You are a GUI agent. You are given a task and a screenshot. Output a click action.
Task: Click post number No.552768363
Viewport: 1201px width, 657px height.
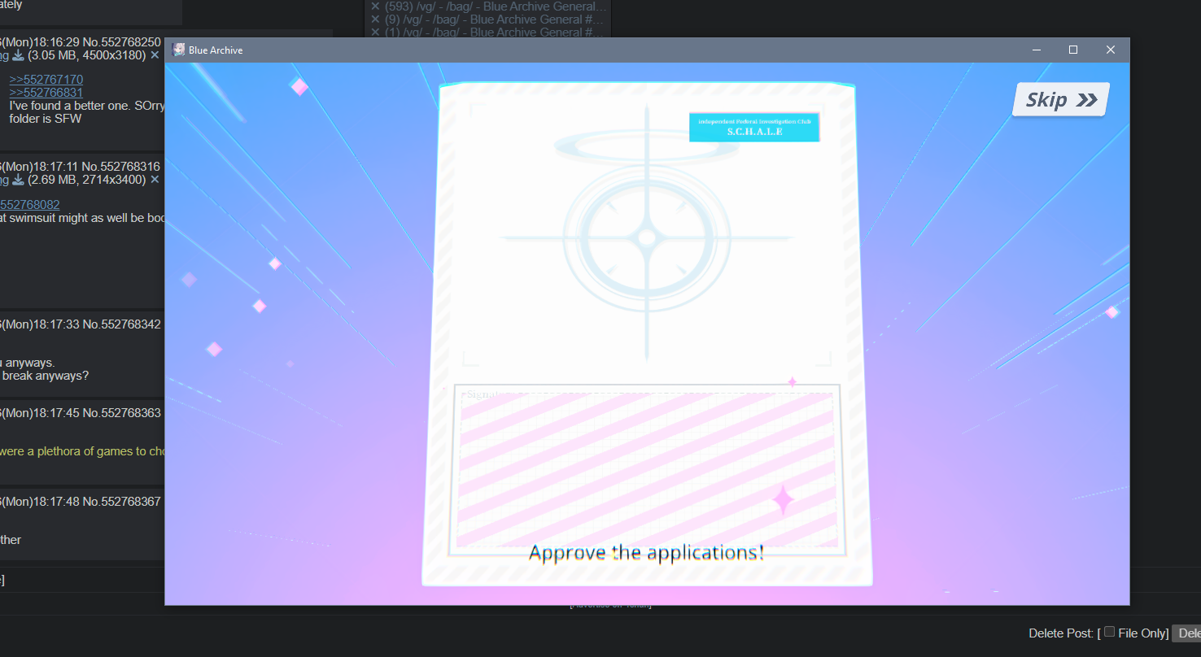[121, 412]
